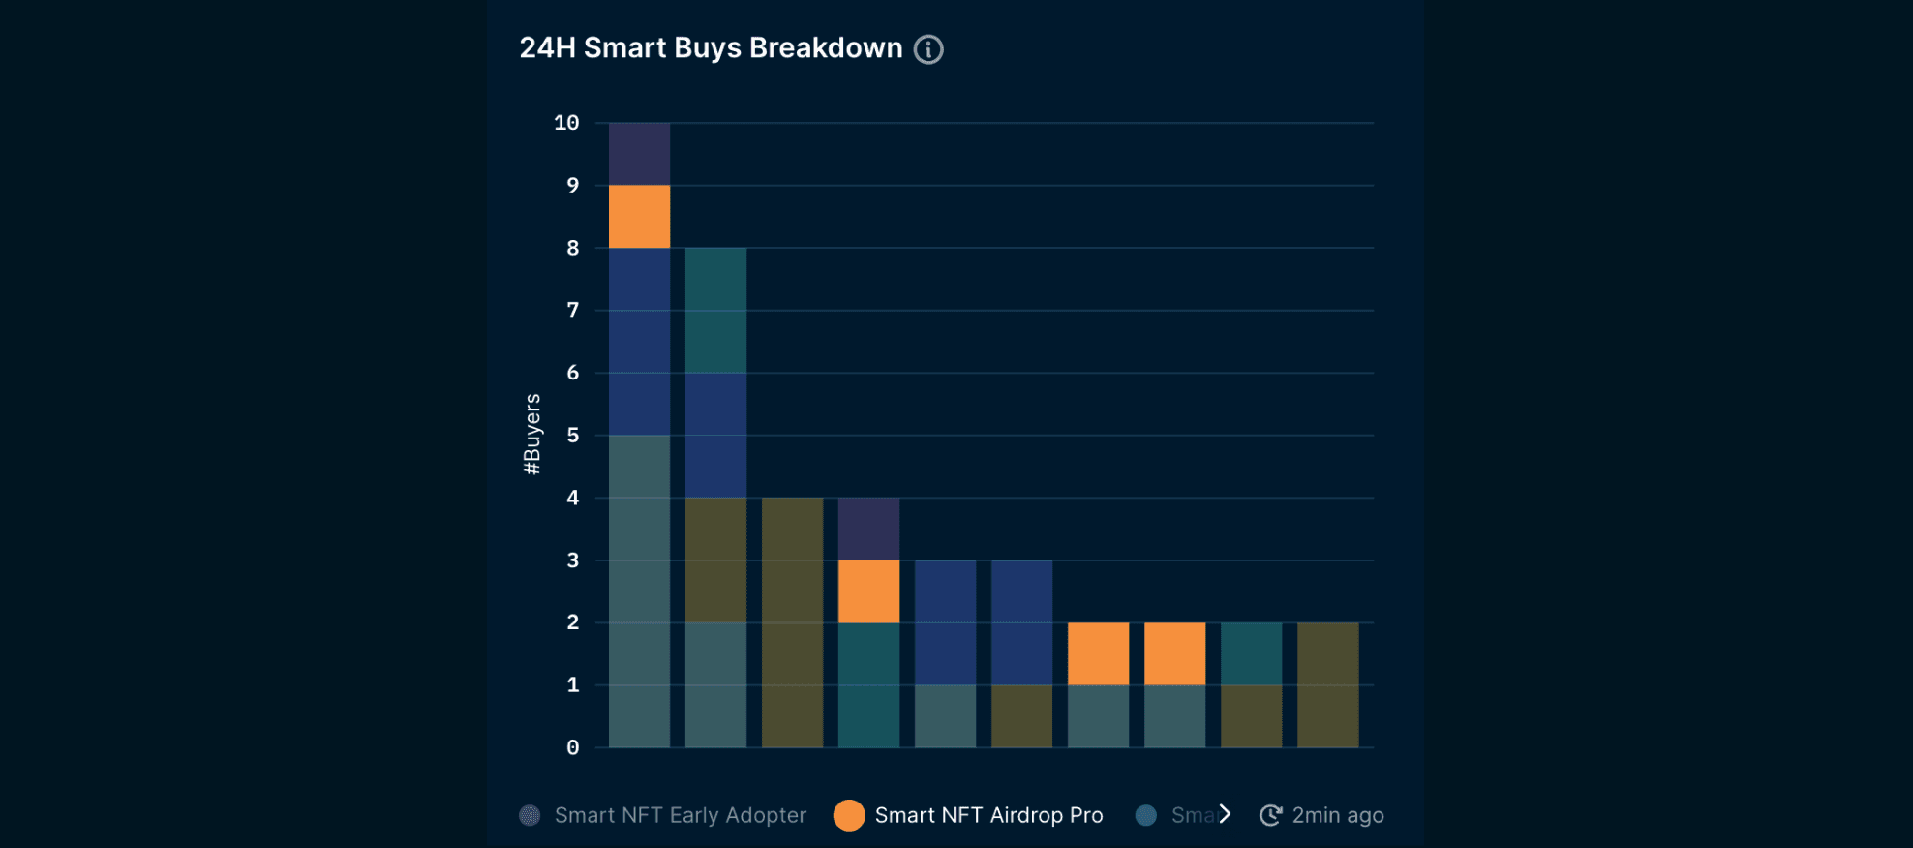The height and width of the screenshot is (848, 1913).
Task: Click the refresh clock icon near 2min ago
Action: tap(1270, 814)
